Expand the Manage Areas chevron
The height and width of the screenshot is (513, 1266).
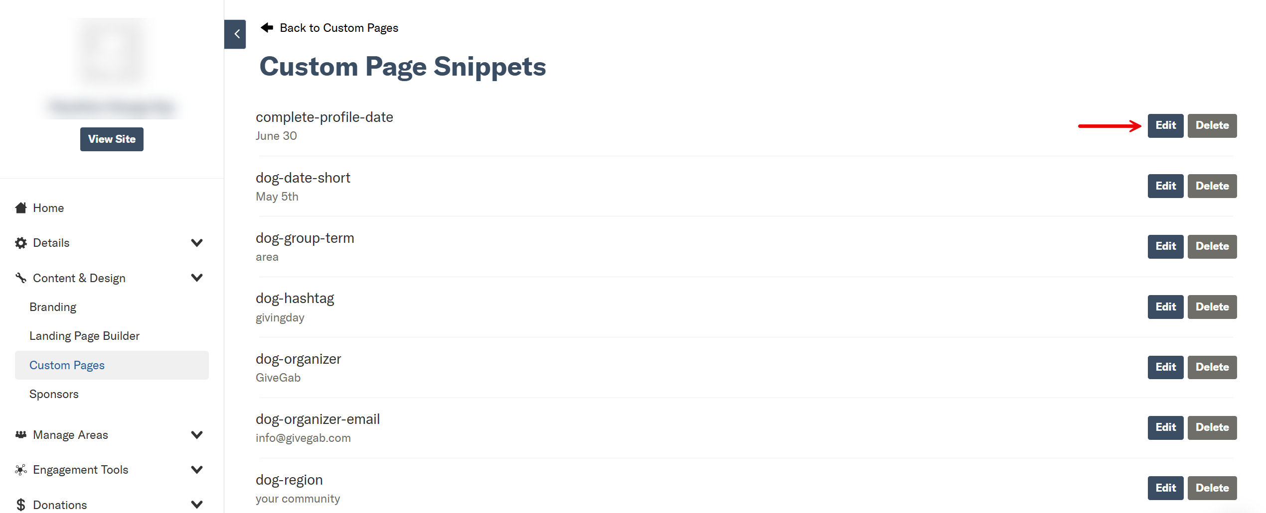coord(197,434)
